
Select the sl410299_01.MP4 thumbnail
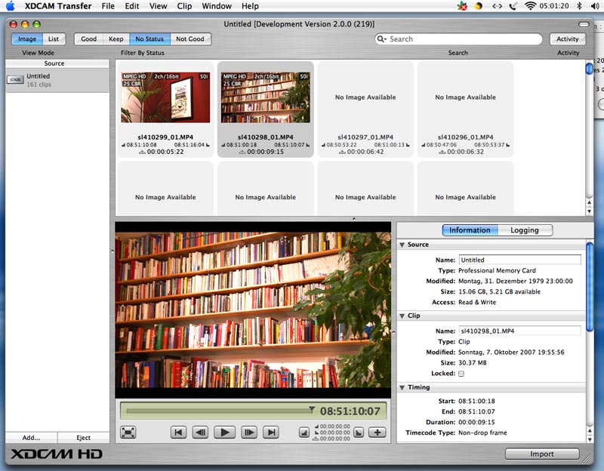point(165,97)
